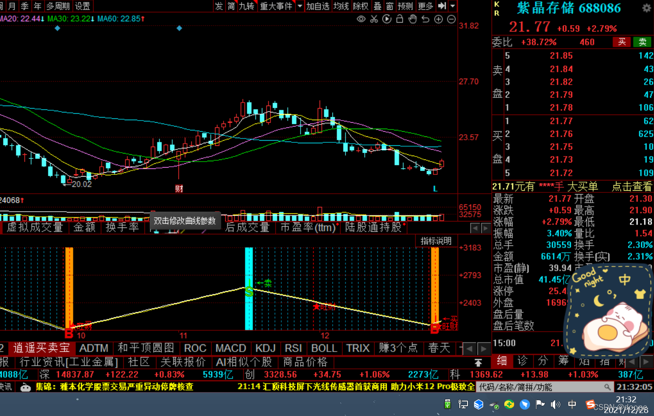Toggle the 均线 moving average lines
The width and height of the screenshot is (654, 416).
(341, 6)
